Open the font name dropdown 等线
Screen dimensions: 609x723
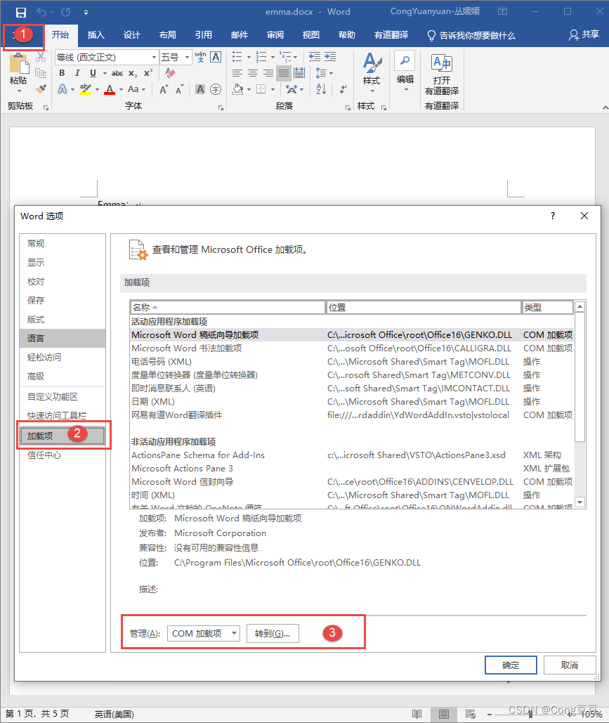[154, 57]
